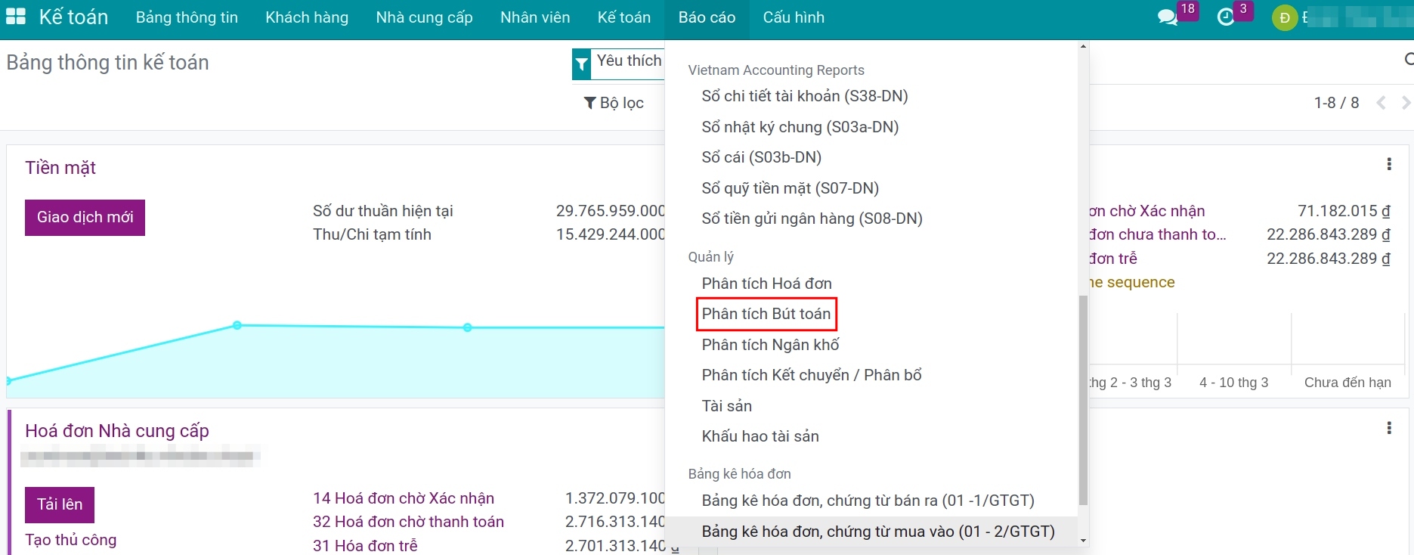This screenshot has height=555, width=1414.
Task: Open Khấu hao tài sản report
Action: (760, 436)
